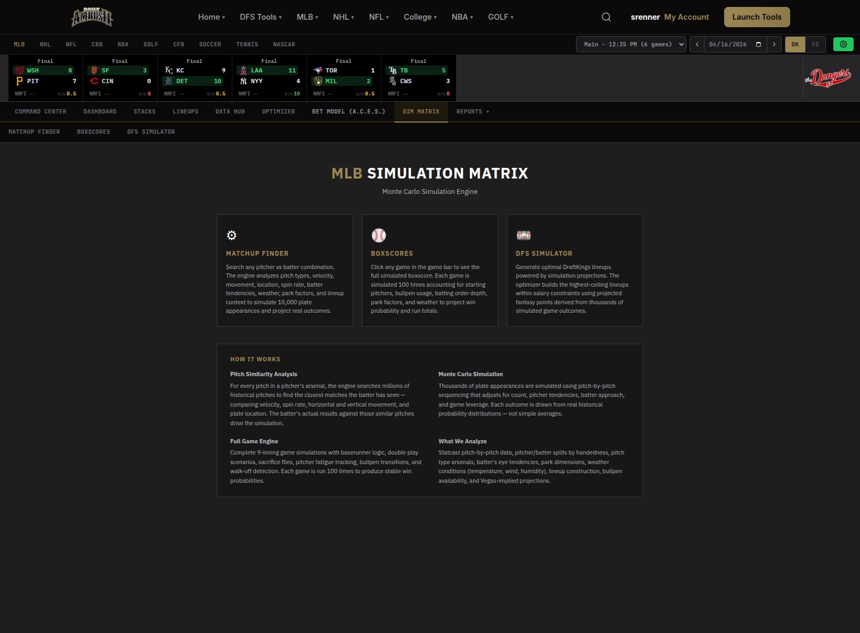
Task: Select NASCAR in the sport bar
Action: [x=284, y=44]
